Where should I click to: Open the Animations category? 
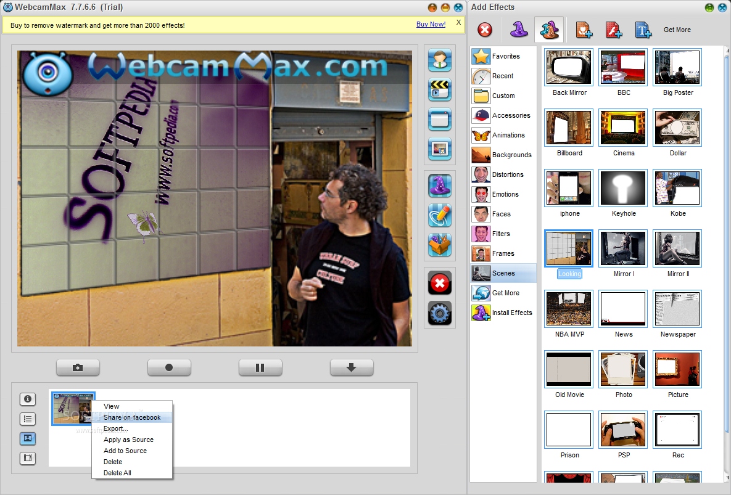(x=503, y=135)
